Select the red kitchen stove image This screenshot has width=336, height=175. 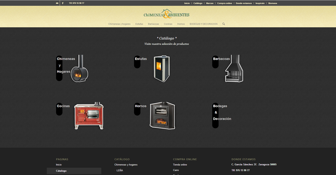[89, 116]
